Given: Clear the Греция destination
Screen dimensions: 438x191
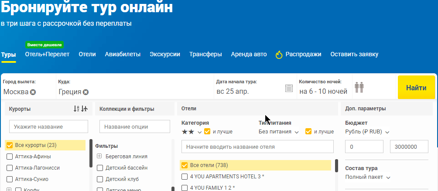Looking at the screenshot, I should pyautogui.click(x=86, y=92).
